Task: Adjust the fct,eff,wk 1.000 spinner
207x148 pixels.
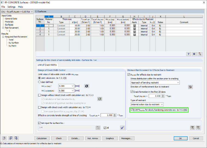Action: (115, 115)
